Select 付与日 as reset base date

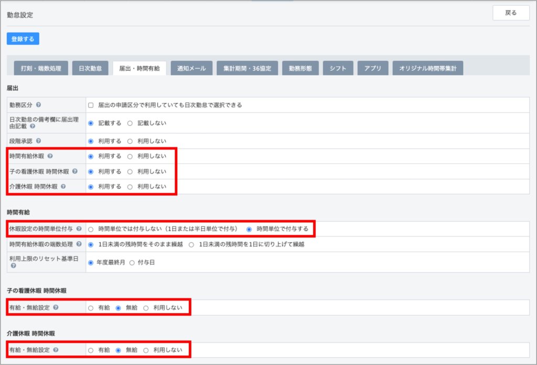click(132, 263)
